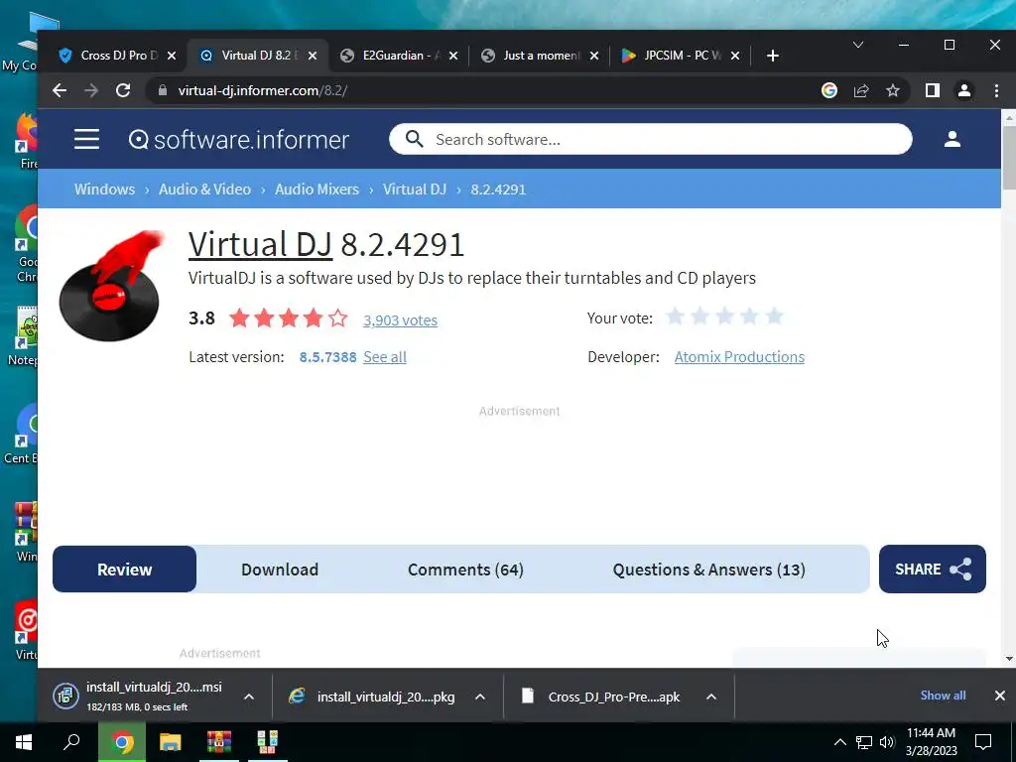Open Audio & Video breadcrumb

[204, 190]
